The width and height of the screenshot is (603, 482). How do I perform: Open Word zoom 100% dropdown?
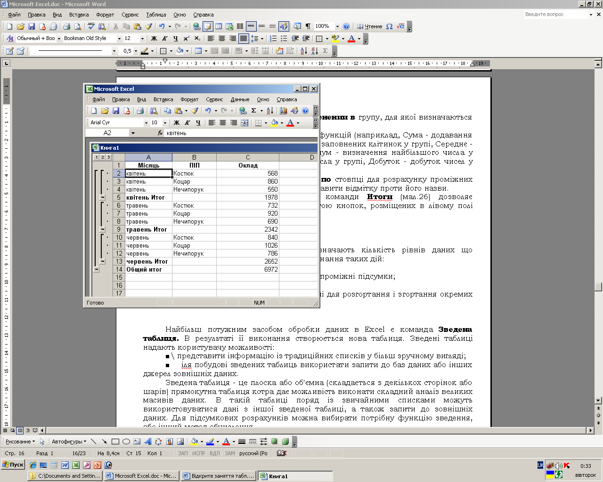click(337, 26)
